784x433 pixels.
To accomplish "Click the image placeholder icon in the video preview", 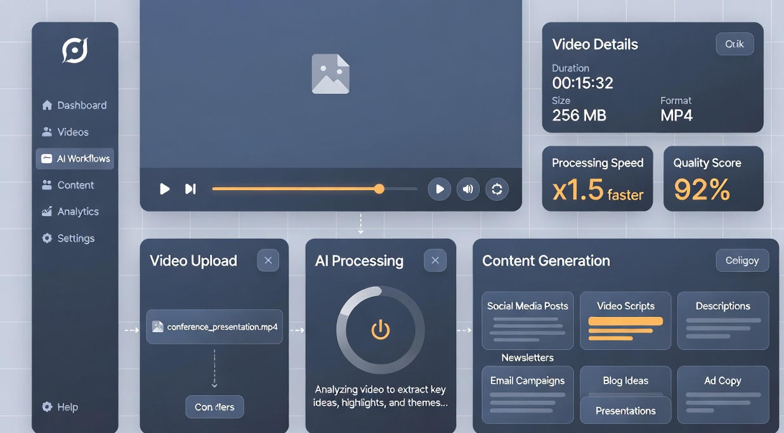I will click(330, 74).
